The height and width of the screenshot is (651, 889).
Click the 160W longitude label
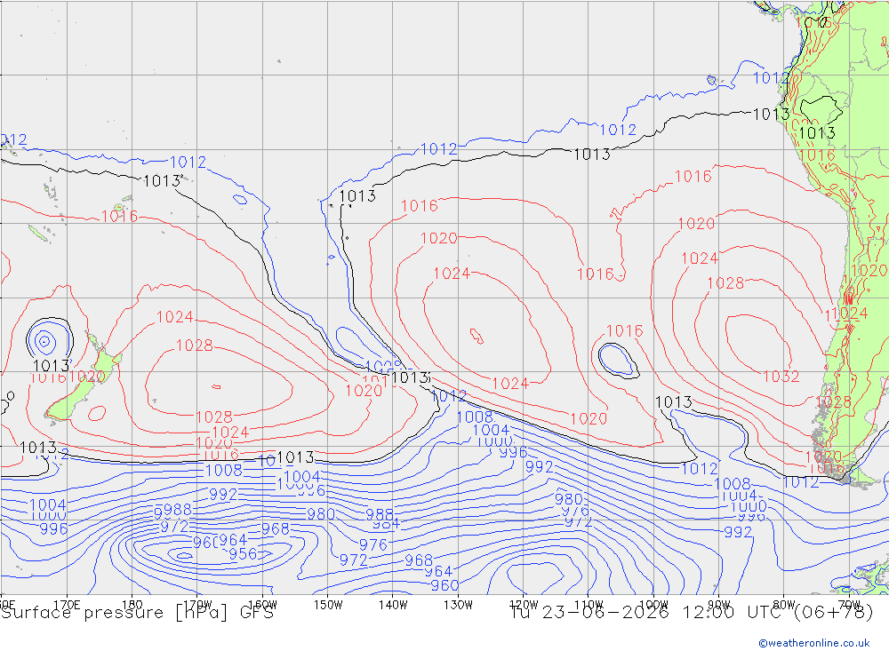click(262, 605)
